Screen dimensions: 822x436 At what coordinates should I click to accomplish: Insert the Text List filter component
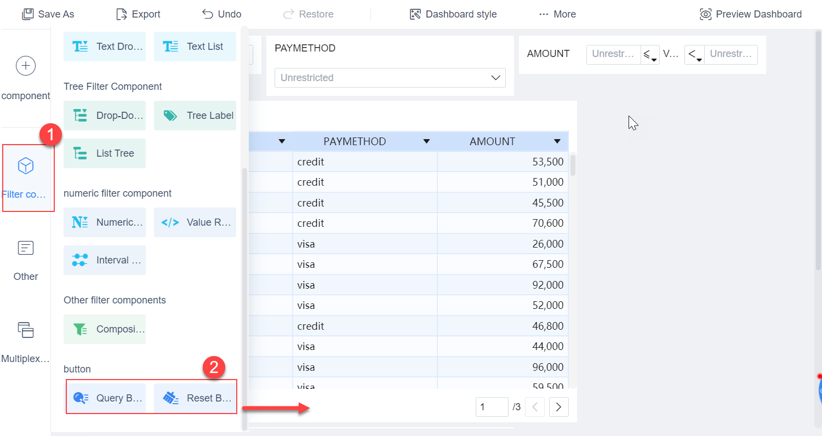195,47
